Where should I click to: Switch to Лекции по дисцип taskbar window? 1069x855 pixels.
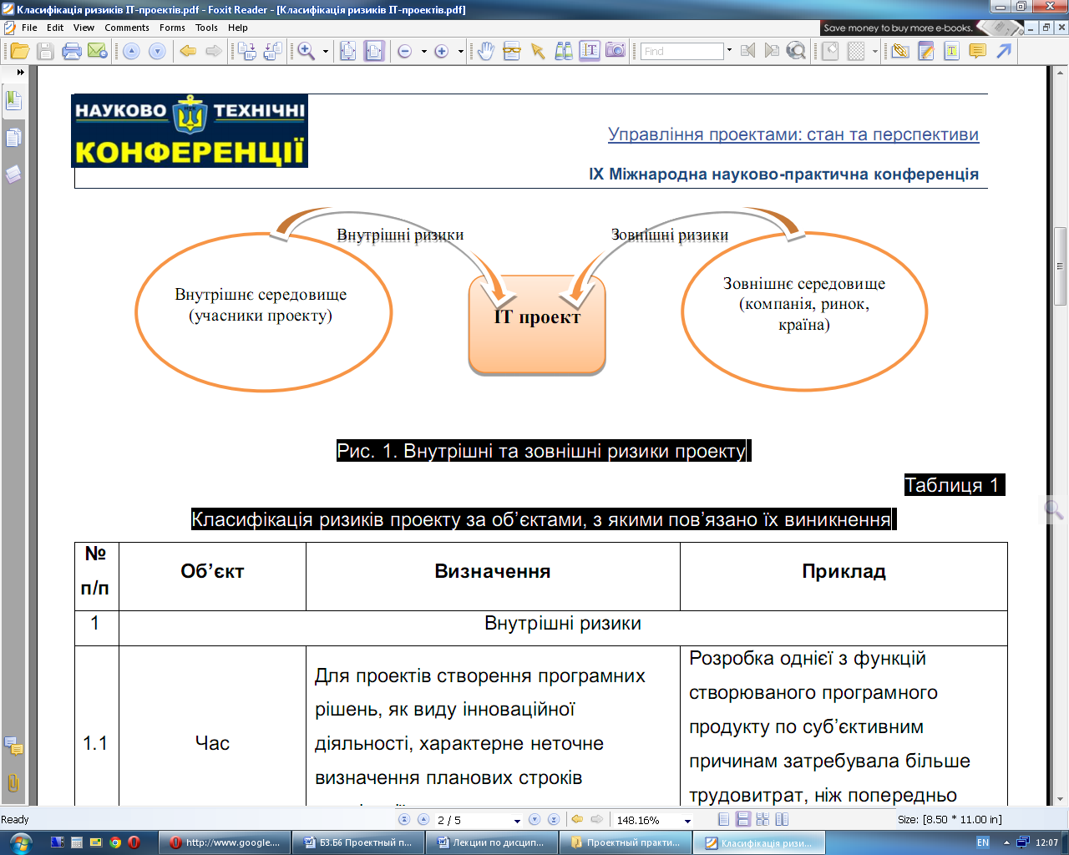click(492, 842)
